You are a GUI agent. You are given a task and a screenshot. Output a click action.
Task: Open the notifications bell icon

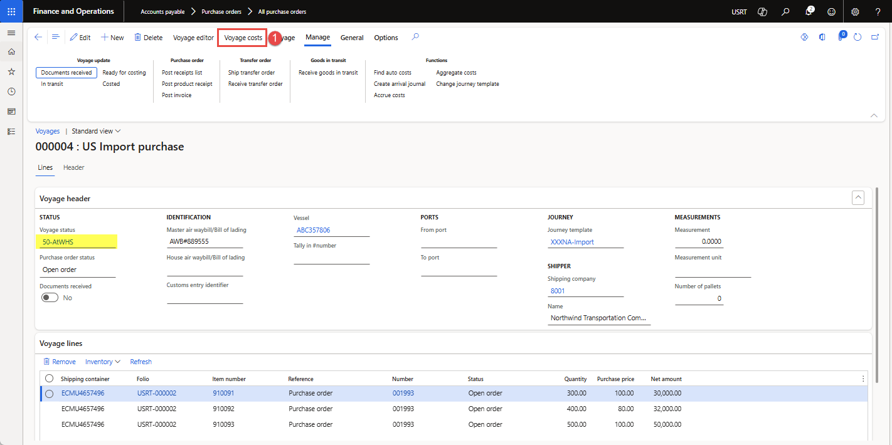pos(809,12)
